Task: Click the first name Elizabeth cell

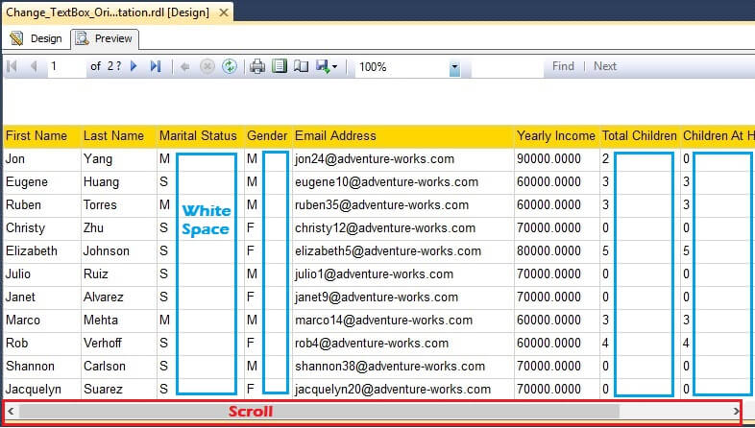Action: point(42,251)
